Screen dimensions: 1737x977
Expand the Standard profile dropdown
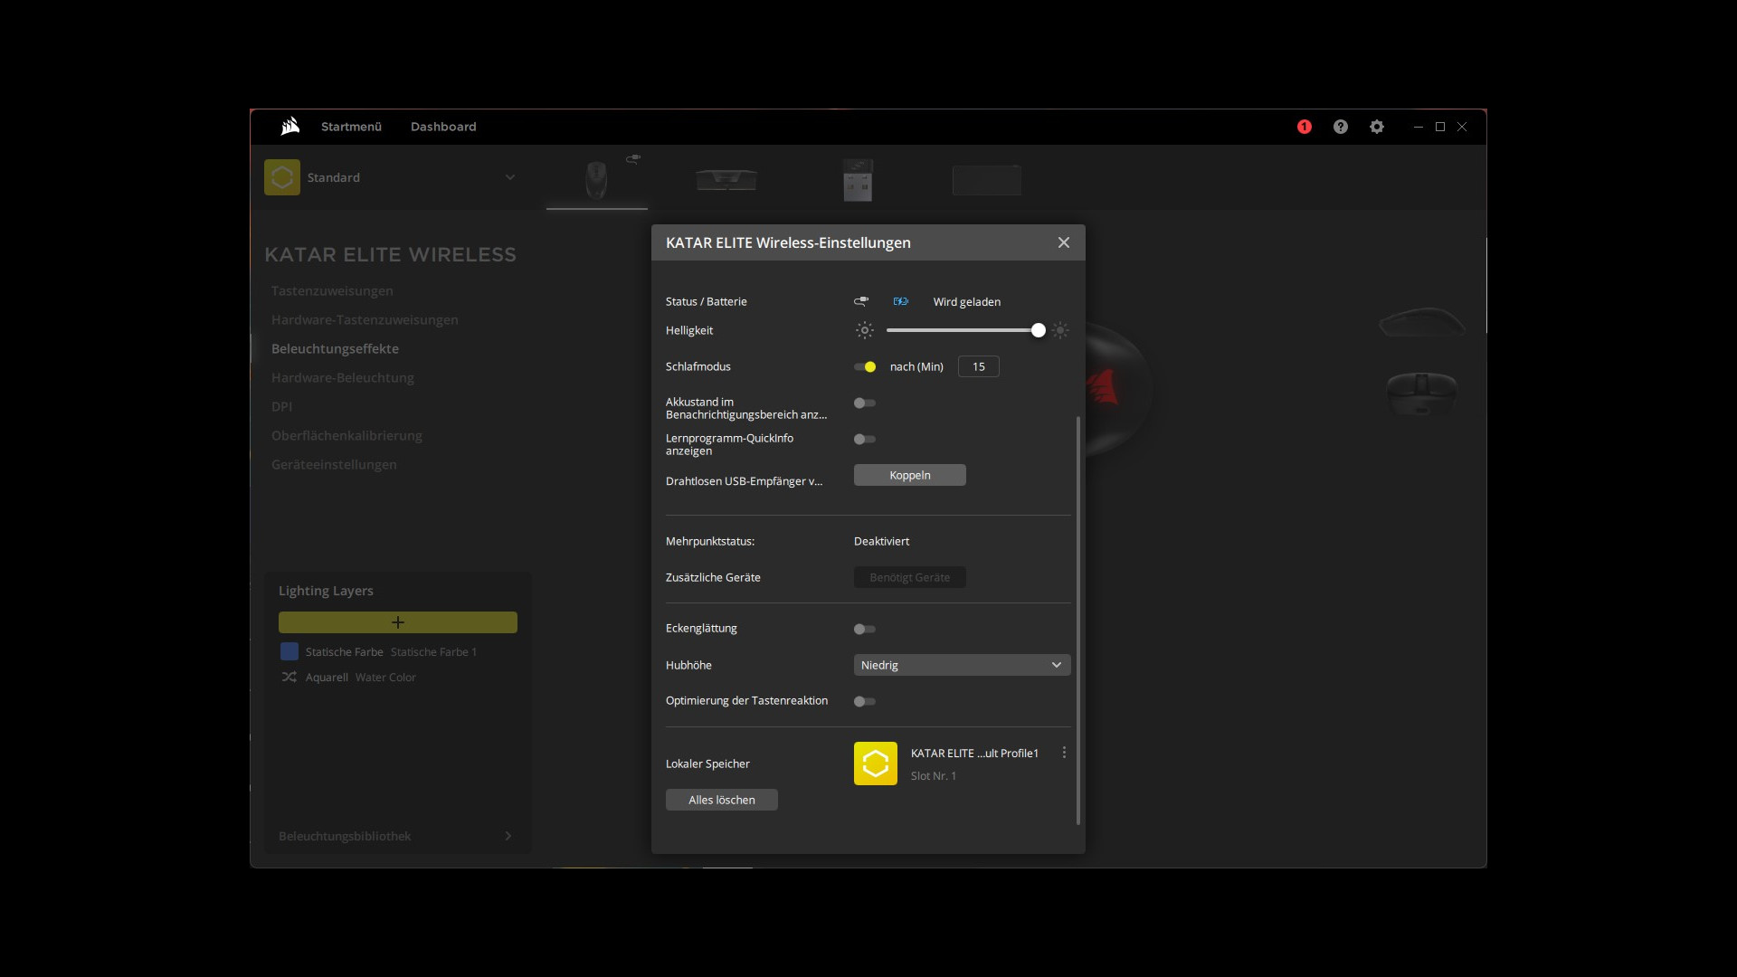pyautogui.click(x=509, y=177)
